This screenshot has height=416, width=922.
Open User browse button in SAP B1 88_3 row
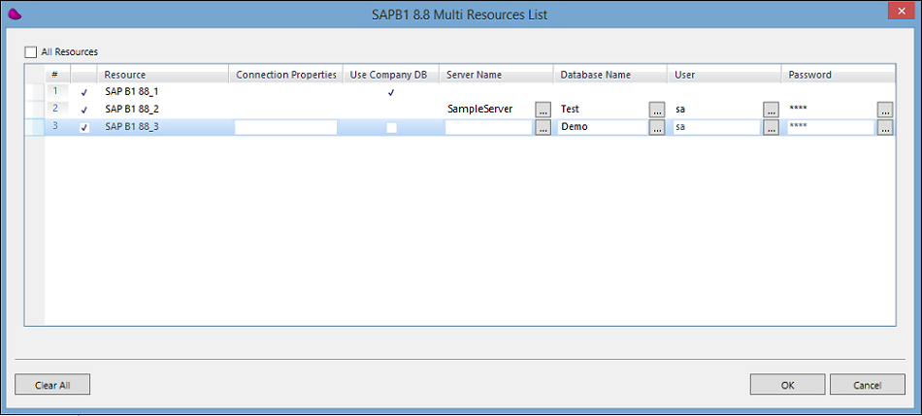[771, 127]
